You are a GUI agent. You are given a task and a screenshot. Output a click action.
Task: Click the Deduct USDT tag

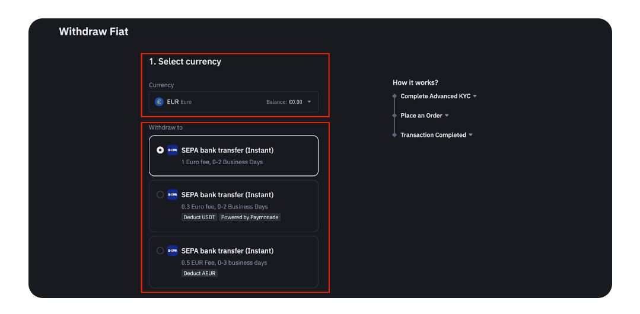[199, 217]
